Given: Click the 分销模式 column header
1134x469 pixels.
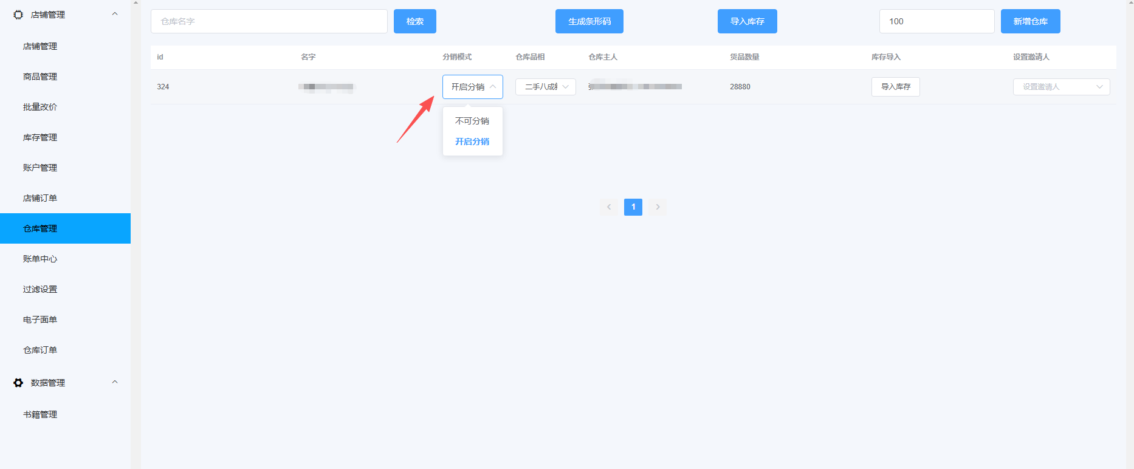Looking at the screenshot, I should 457,57.
